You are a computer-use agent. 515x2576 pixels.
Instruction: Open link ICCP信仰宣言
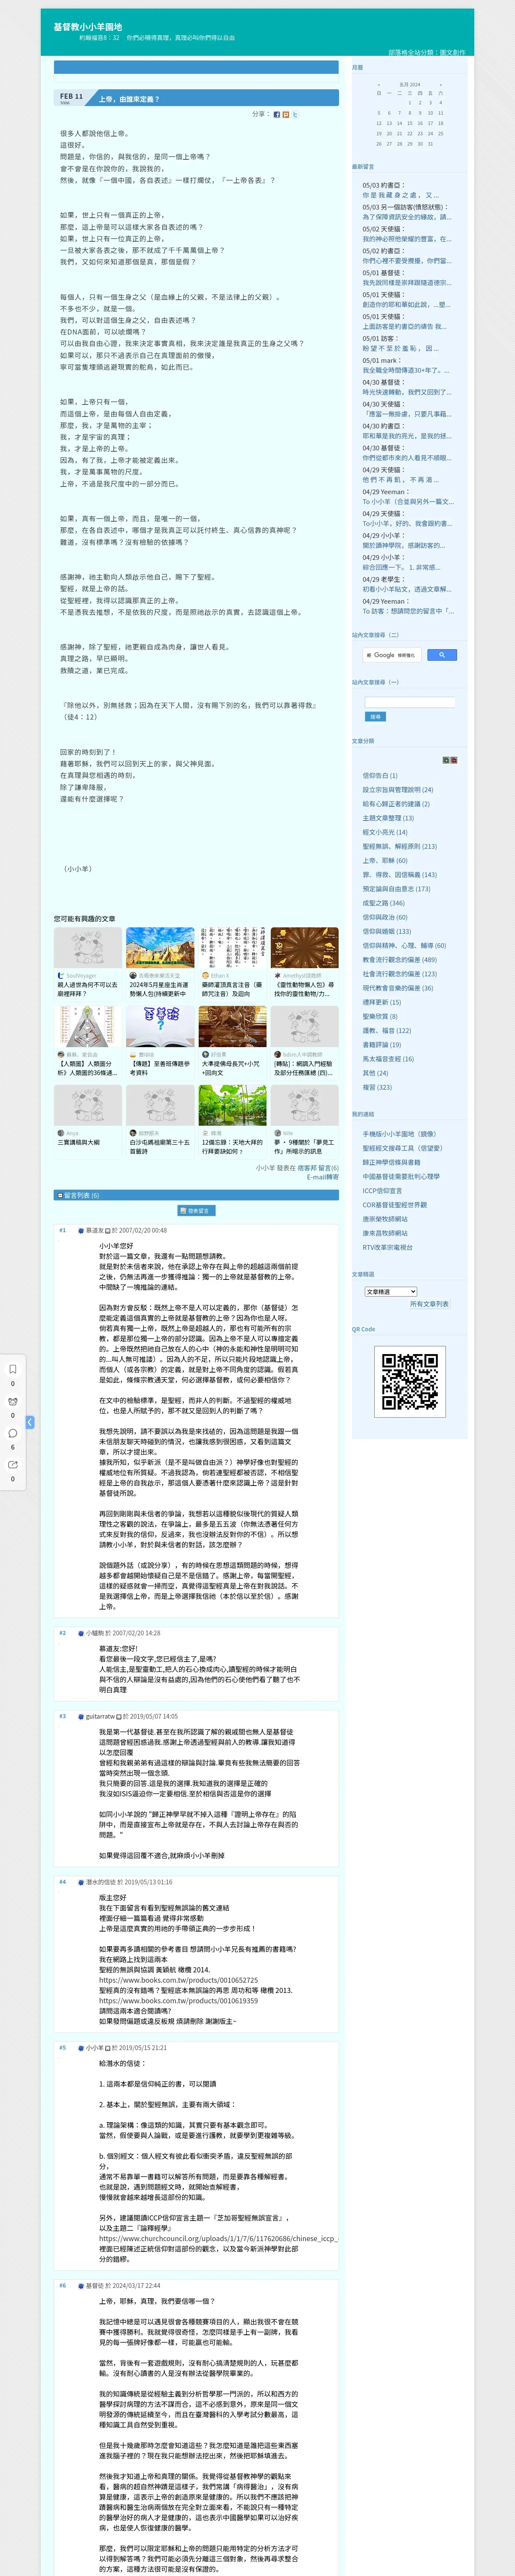pos(382,1191)
